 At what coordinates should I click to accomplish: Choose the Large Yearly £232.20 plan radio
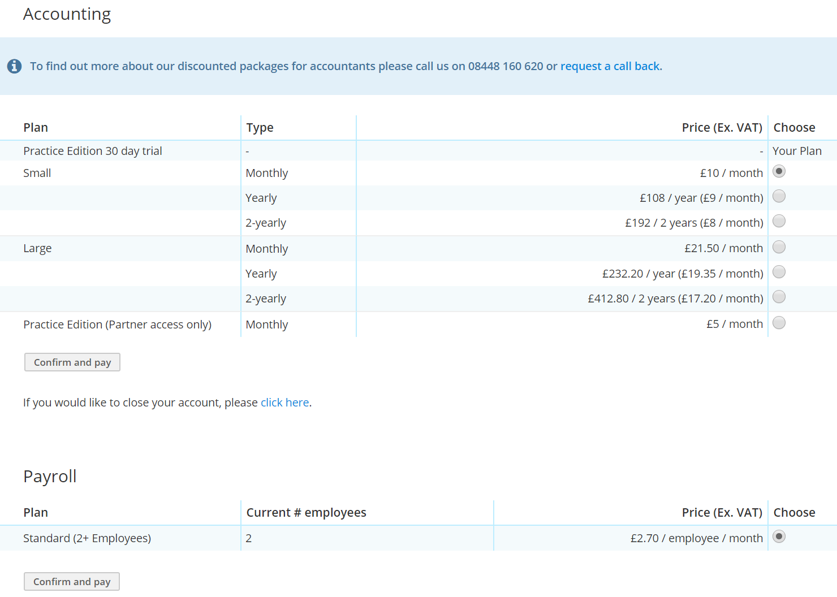coord(779,272)
